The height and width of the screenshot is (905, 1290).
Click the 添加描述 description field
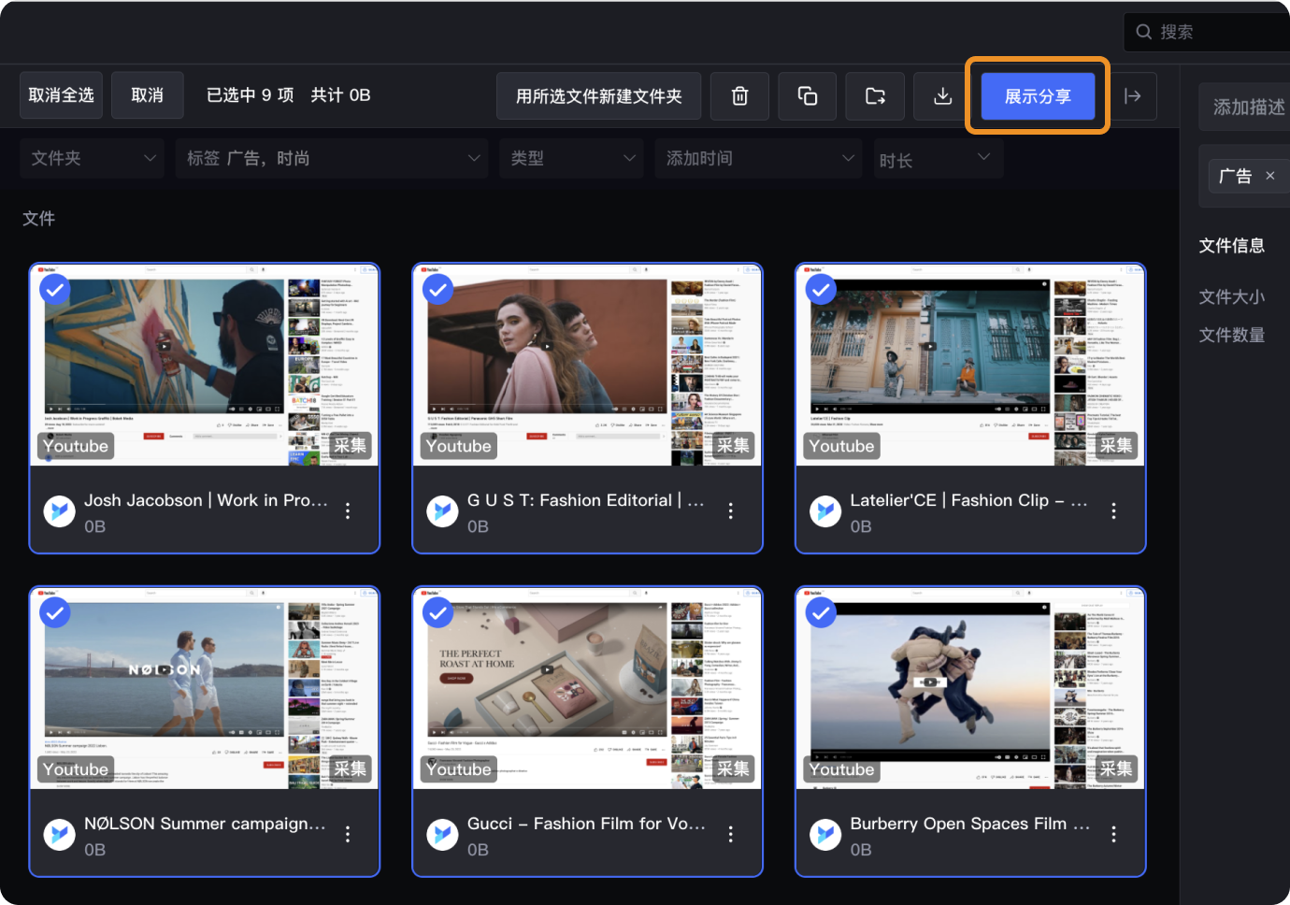1245,107
